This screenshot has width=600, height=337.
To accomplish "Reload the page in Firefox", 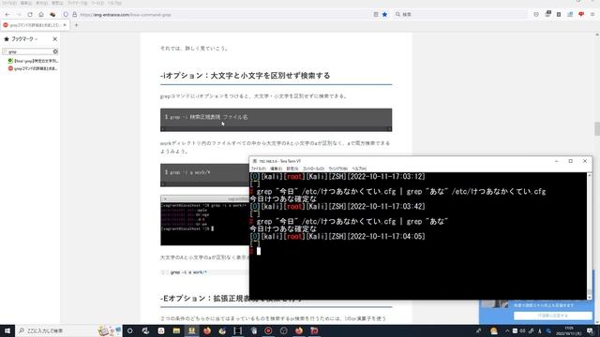I will [x=30, y=15].
